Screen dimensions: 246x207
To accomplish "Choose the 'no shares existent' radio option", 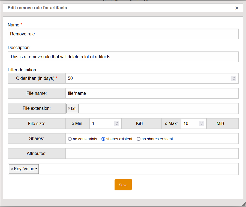I will (x=139, y=139).
